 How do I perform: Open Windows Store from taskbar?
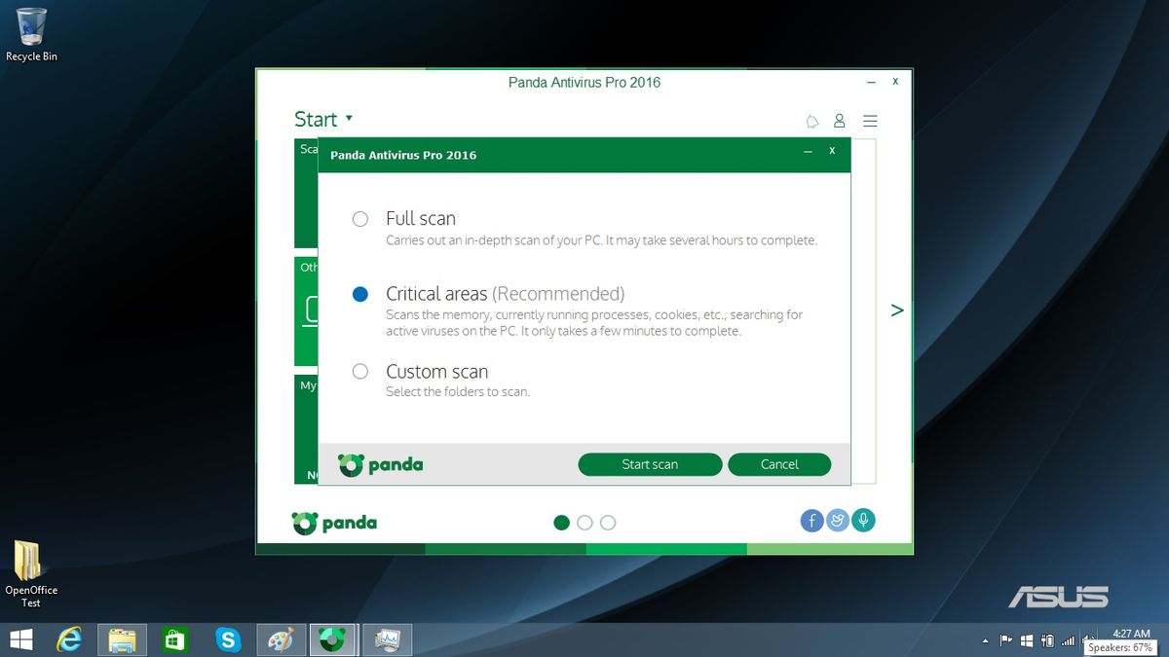tap(174, 639)
